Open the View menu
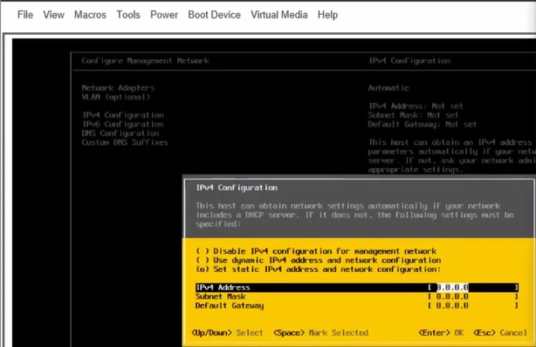Screen dimensions: 536x347 point(53,15)
